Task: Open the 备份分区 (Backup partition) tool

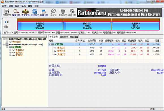Action: [72, 13]
